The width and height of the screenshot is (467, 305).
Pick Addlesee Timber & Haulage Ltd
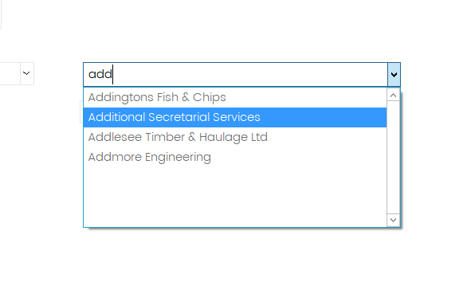point(234,137)
